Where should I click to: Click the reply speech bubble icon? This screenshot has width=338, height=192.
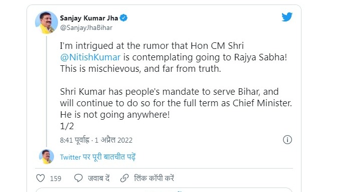(78, 178)
